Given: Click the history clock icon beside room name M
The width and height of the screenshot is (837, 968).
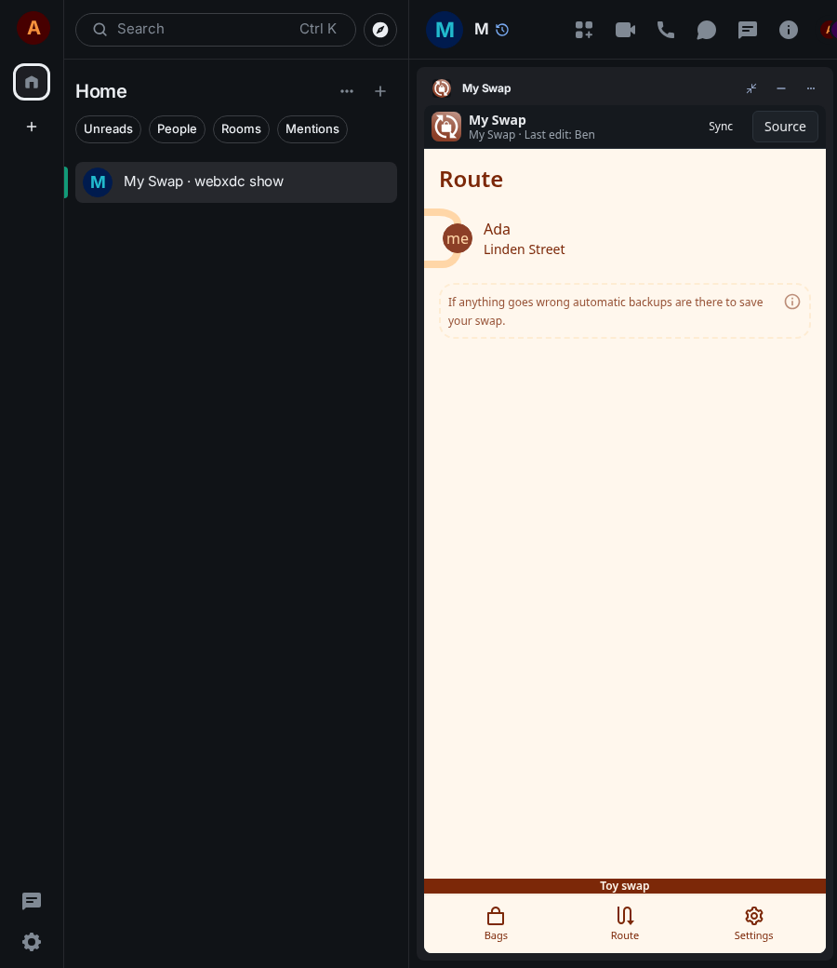Looking at the screenshot, I should point(502,30).
